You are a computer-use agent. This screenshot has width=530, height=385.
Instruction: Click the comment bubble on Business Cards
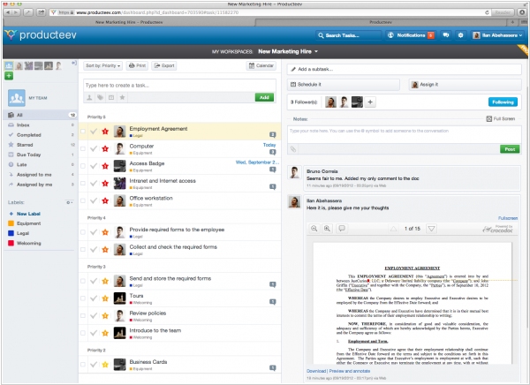273,367
